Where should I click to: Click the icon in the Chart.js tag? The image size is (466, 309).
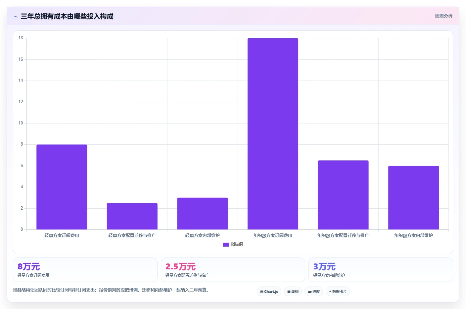(262, 292)
